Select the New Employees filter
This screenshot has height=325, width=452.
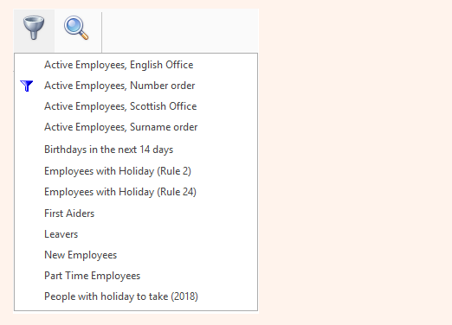tap(81, 255)
